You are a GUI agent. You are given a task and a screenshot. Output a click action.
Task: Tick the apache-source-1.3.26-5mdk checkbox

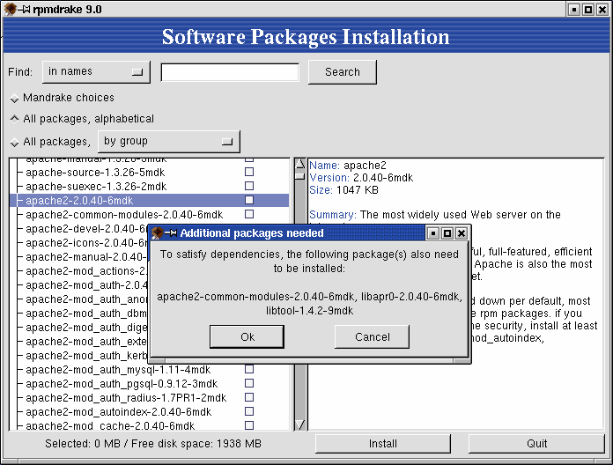pos(249,172)
